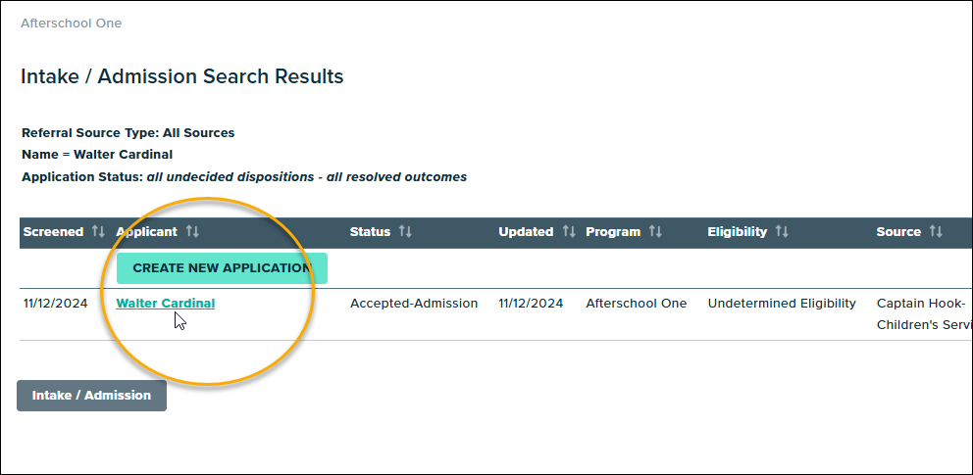Click the Screened column header label
The image size is (973, 475).
click(x=53, y=232)
